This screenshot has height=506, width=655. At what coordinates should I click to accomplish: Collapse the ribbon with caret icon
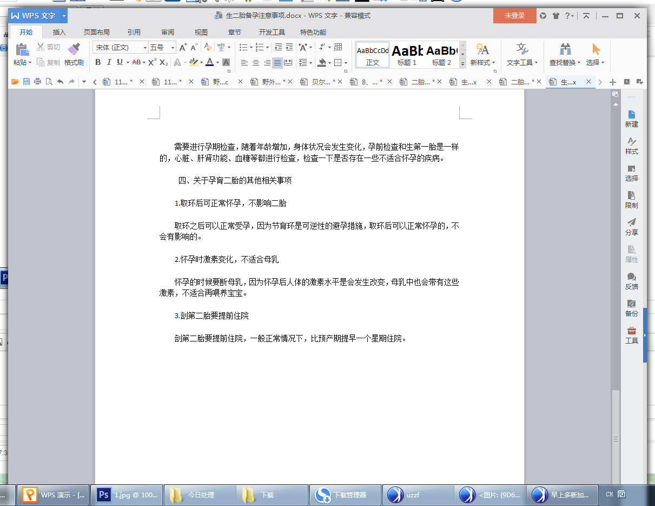tap(586, 16)
